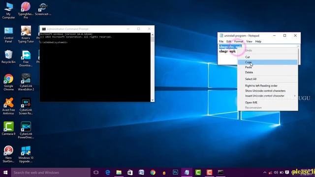Image resolution: width=315 pixels, height=177 pixels.
Task: Open Nero StartSmart desktop icon
Action: 8,154
